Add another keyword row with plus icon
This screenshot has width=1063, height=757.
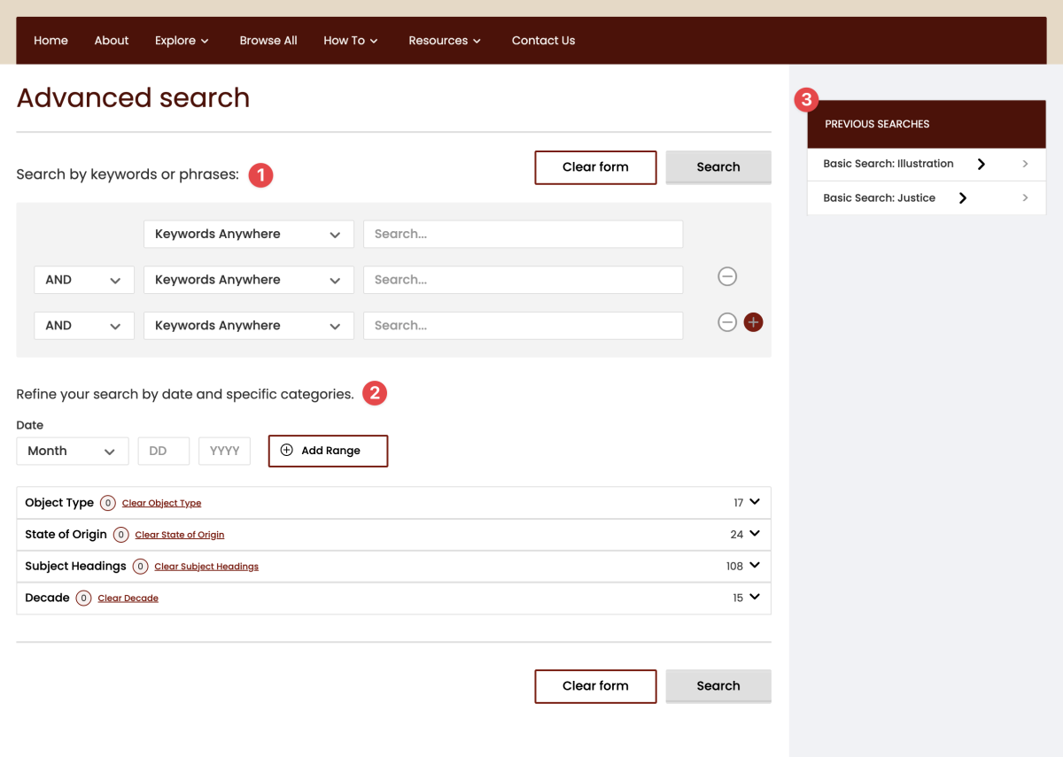tap(753, 322)
